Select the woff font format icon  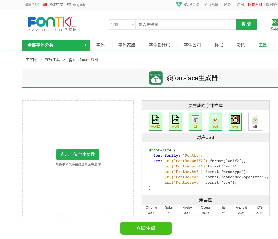pyautogui.click(x=175, y=122)
